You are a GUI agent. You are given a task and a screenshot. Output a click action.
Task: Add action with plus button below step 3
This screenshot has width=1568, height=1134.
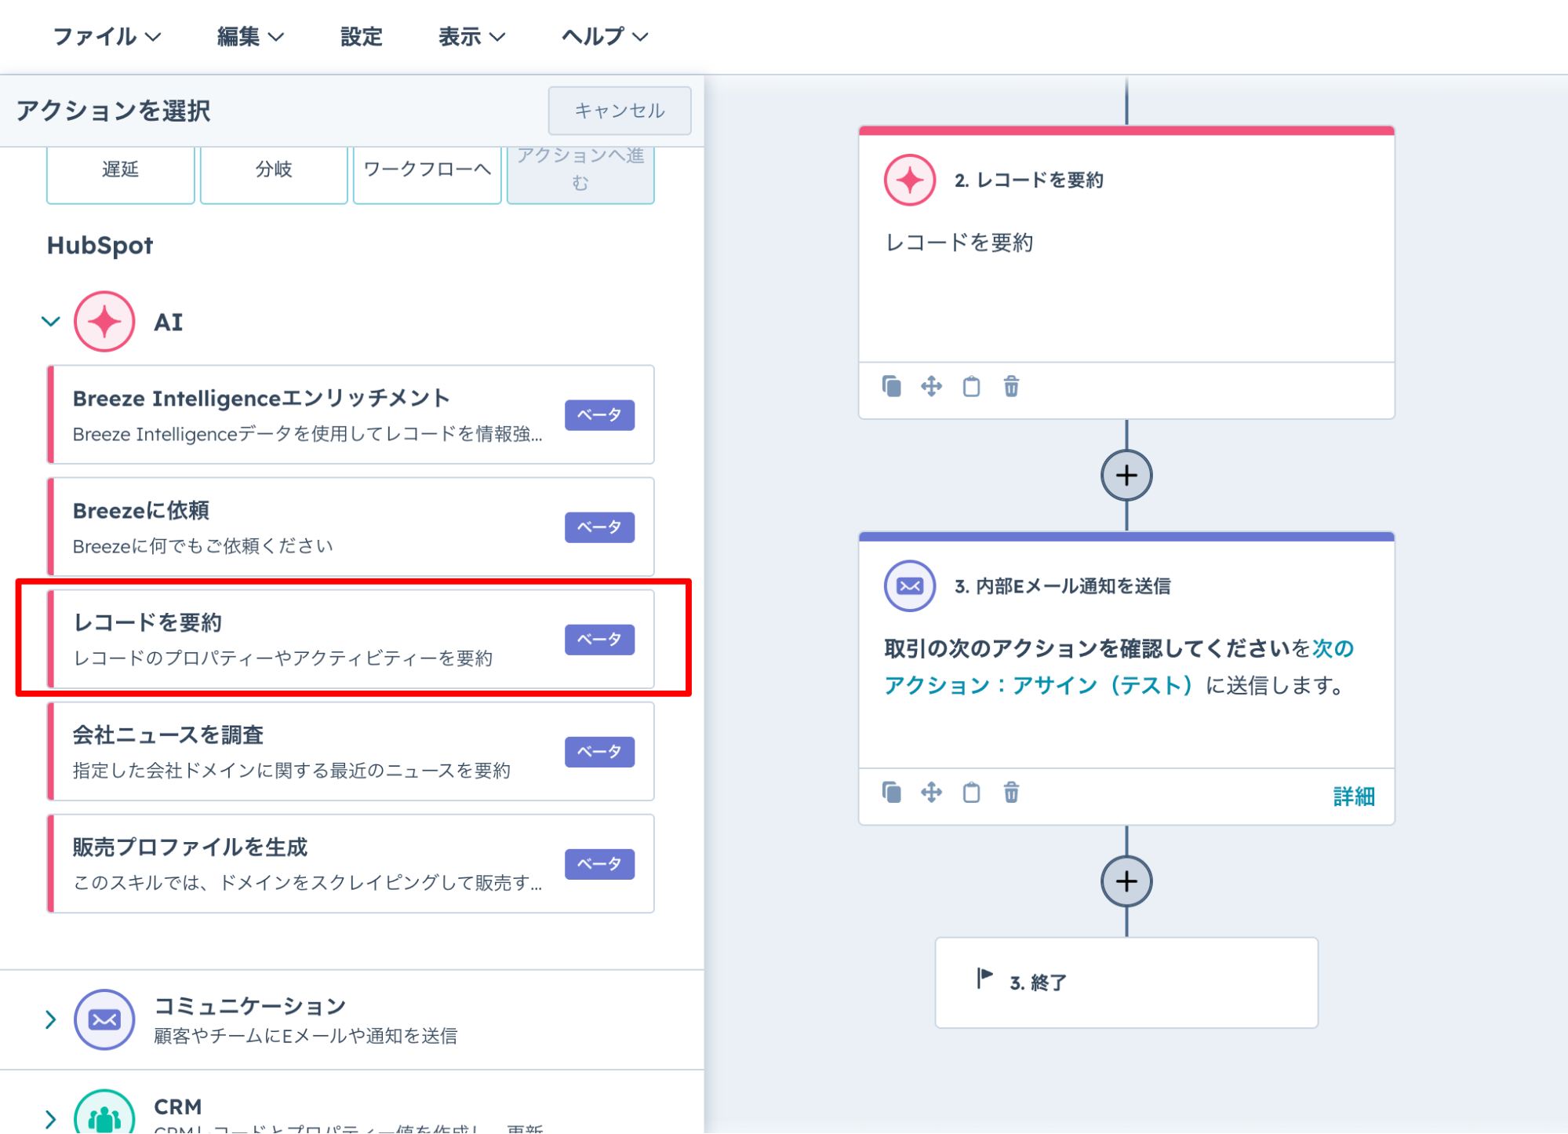point(1126,881)
